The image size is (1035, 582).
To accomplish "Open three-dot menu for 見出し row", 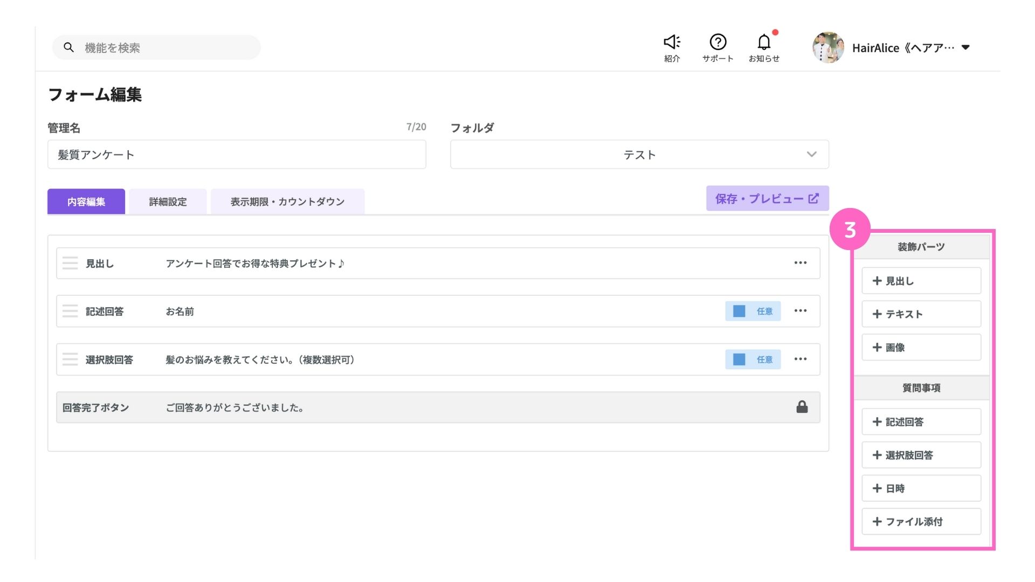I will (800, 263).
